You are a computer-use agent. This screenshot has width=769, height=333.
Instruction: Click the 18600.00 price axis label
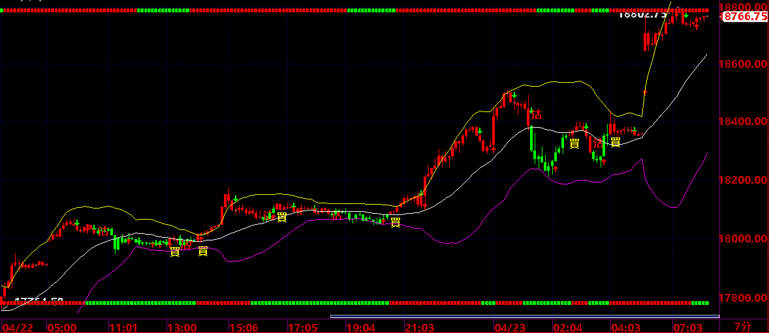(744, 64)
